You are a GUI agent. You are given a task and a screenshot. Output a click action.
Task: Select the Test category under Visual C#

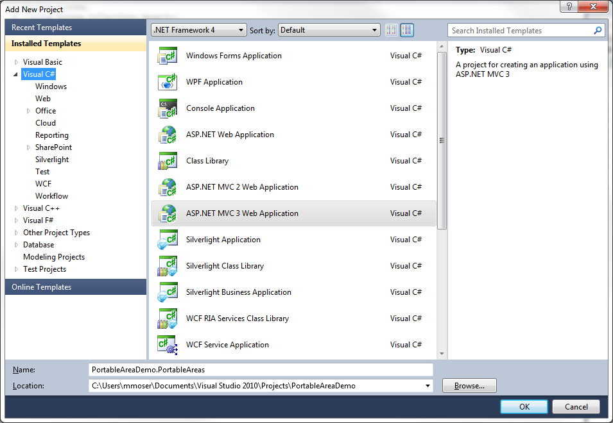pyautogui.click(x=42, y=172)
